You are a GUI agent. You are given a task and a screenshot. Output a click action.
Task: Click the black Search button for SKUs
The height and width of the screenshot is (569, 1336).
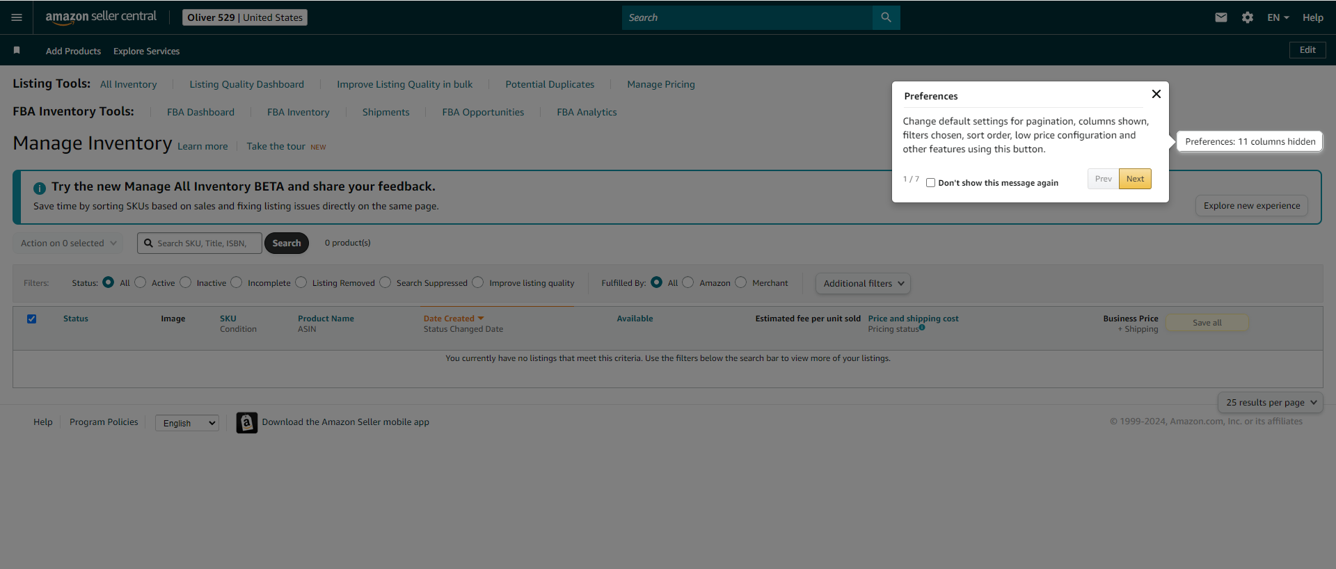pyautogui.click(x=287, y=243)
